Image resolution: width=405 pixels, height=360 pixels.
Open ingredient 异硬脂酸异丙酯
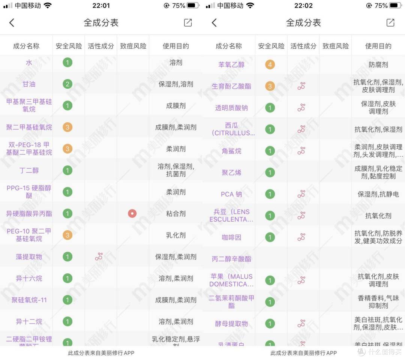[x=29, y=213]
